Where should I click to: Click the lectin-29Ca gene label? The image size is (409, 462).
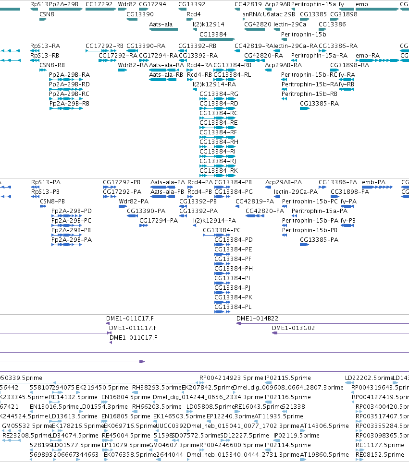(290, 24)
